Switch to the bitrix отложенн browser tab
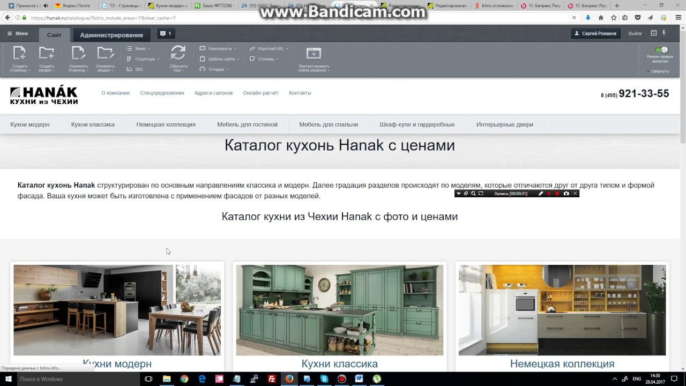The height and width of the screenshot is (386, 686). (x=495, y=5)
